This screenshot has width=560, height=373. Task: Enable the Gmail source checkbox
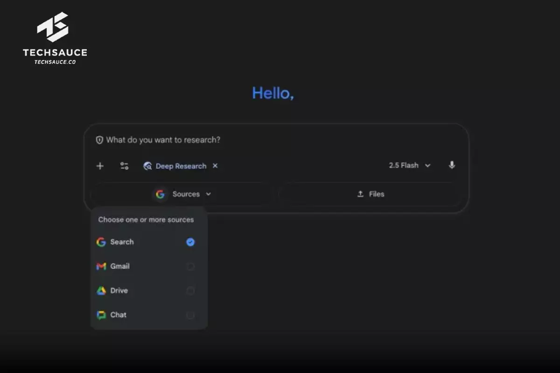190,267
